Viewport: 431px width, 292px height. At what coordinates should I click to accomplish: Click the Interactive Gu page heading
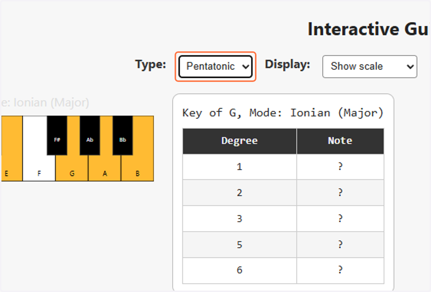369,29
